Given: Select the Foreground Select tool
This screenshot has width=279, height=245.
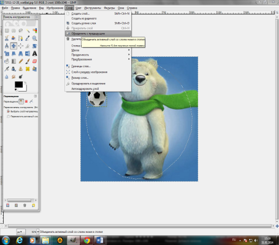Looking at the screenshot, I should pos(13,38).
